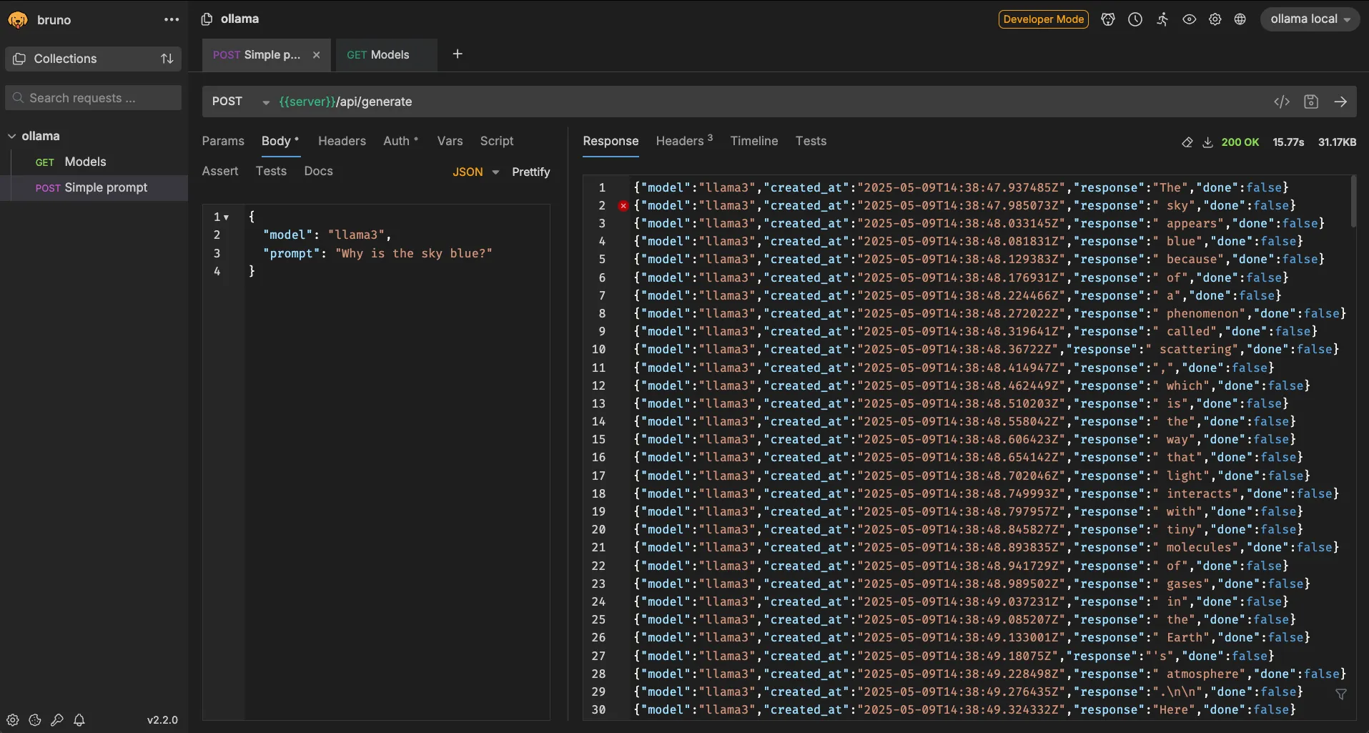Open the JSON body type dropdown
1369x733 pixels.
click(x=475, y=172)
